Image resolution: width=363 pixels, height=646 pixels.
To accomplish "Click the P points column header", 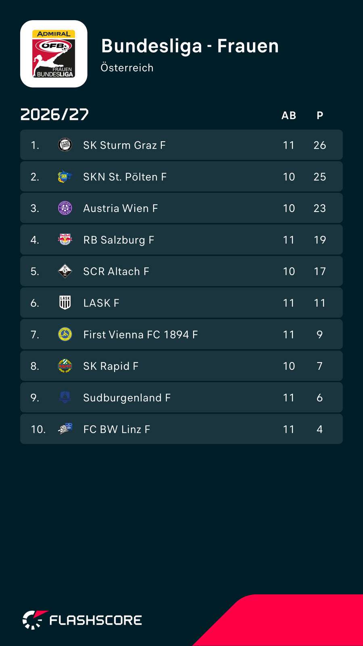I will pyautogui.click(x=320, y=115).
